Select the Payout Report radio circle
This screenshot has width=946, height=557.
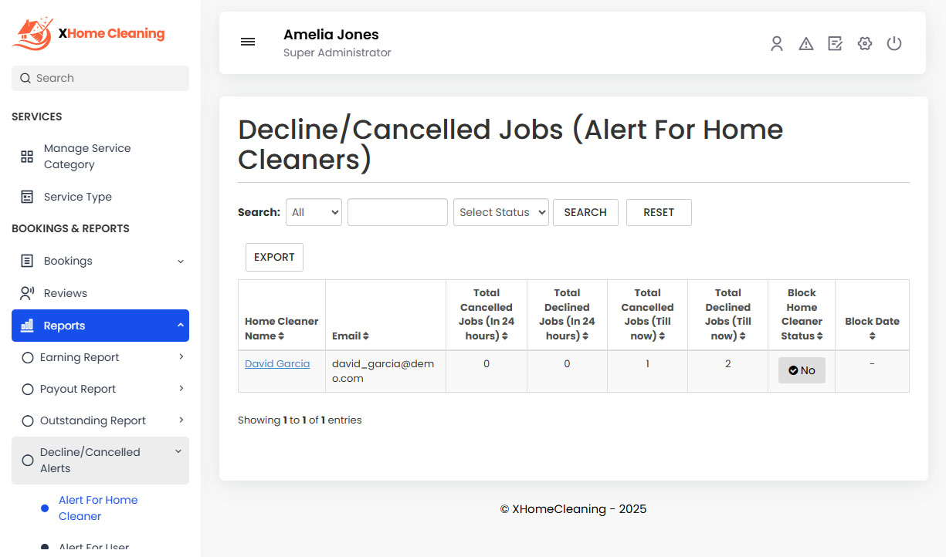click(27, 389)
